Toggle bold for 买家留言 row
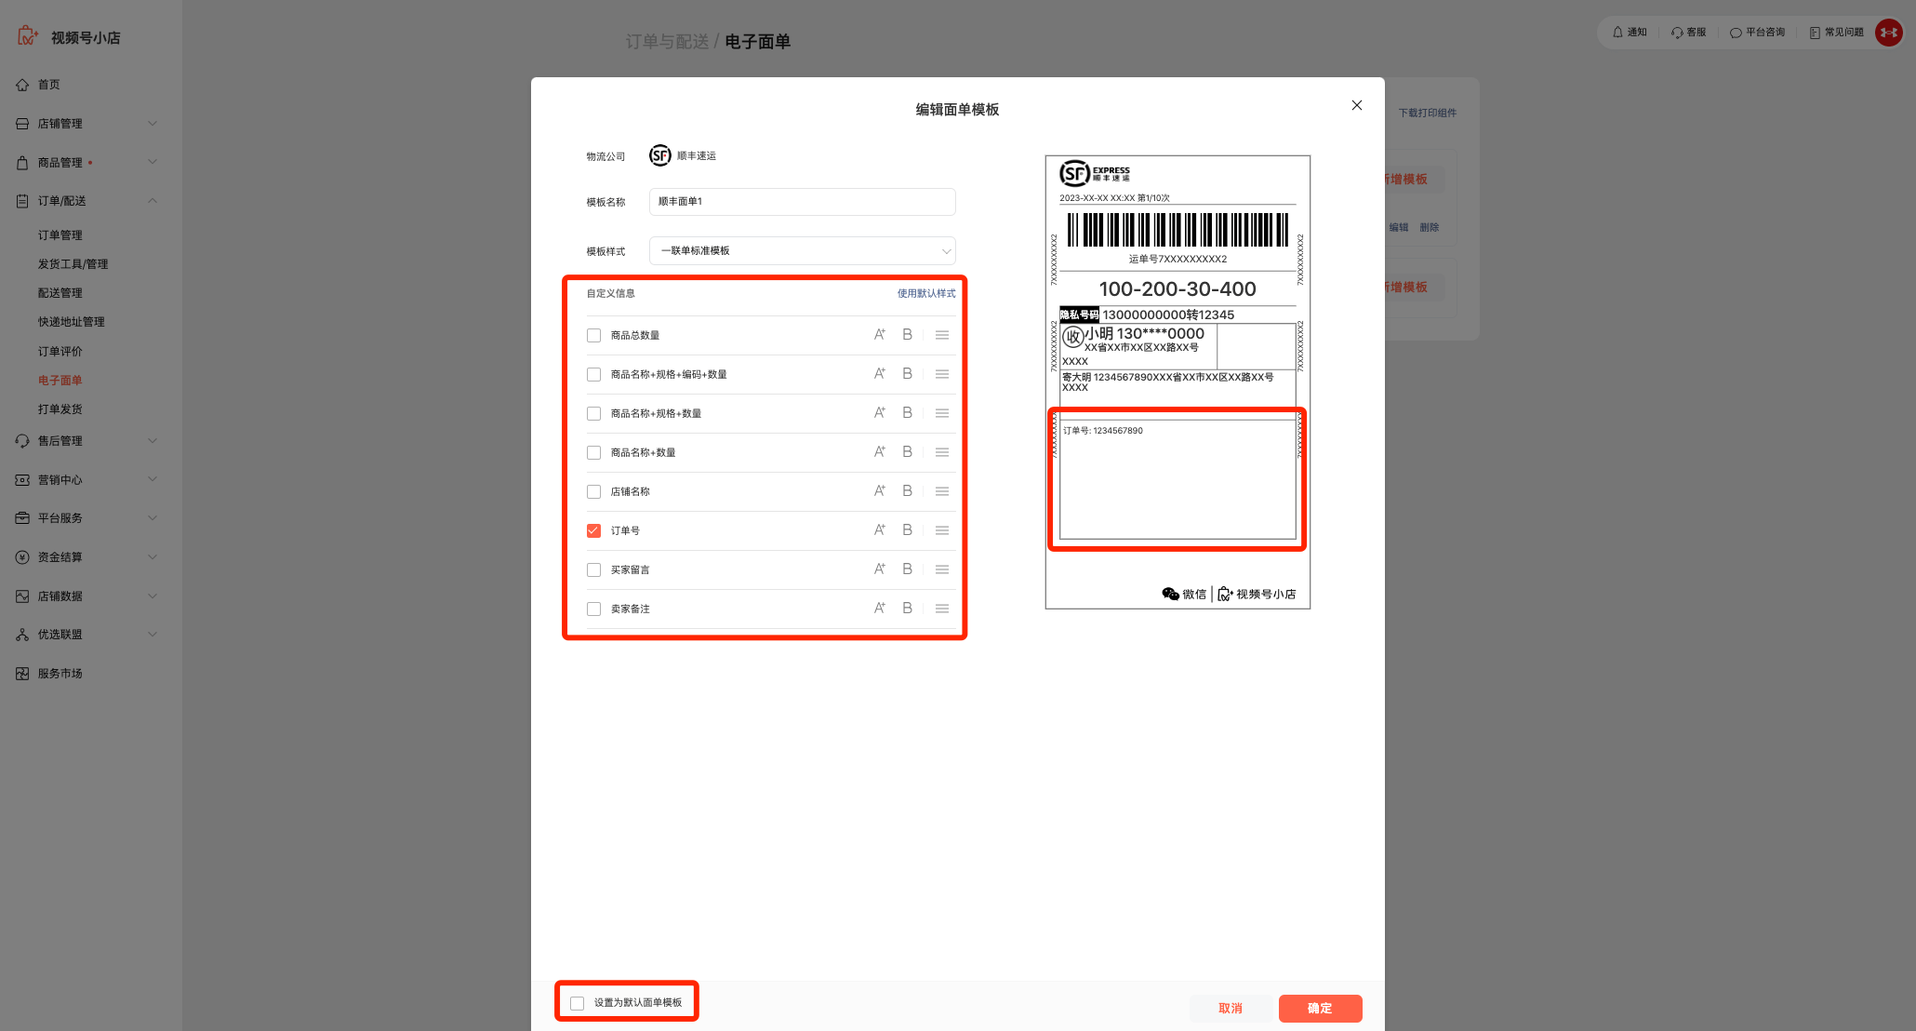 click(907, 569)
